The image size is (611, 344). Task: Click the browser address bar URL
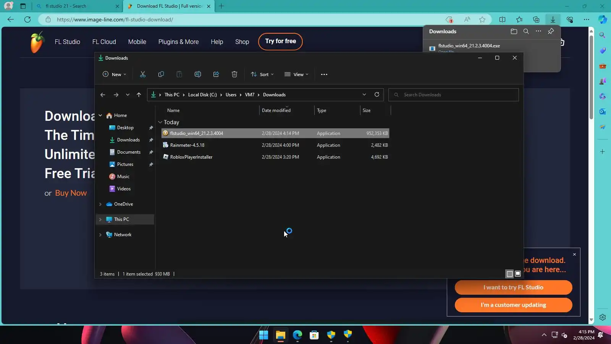coord(115,19)
